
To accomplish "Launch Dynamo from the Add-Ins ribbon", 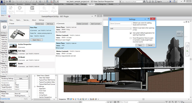I will pos(32,9).
